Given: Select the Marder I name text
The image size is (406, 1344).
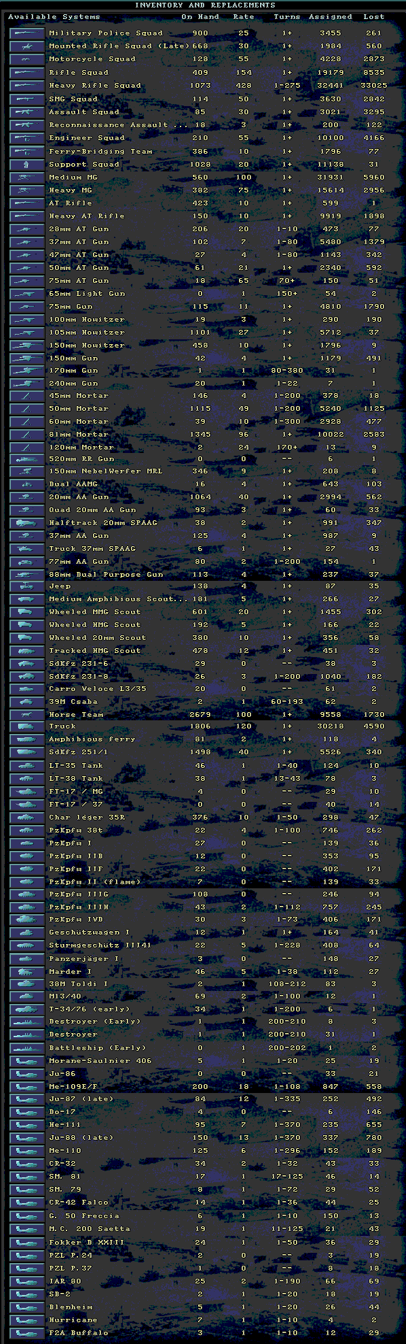Looking at the screenshot, I should pos(71,971).
